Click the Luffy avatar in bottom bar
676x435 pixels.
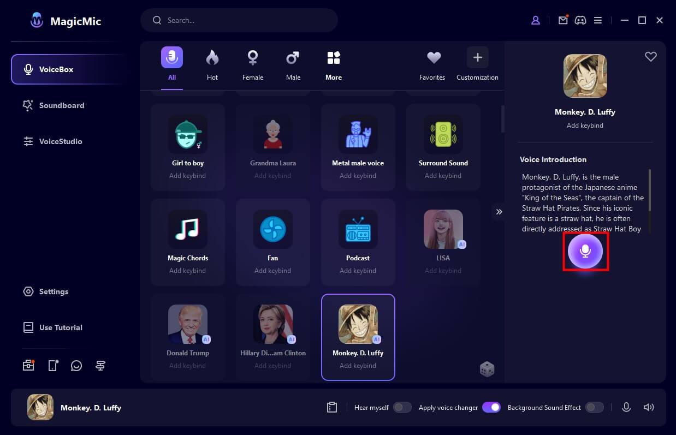click(x=40, y=407)
